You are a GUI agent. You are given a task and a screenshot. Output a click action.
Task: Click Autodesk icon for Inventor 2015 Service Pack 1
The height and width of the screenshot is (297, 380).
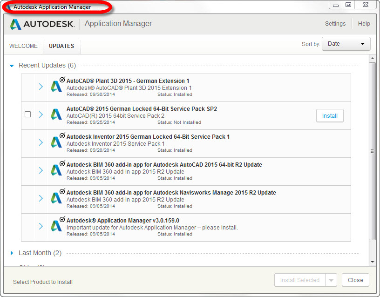coord(56,142)
